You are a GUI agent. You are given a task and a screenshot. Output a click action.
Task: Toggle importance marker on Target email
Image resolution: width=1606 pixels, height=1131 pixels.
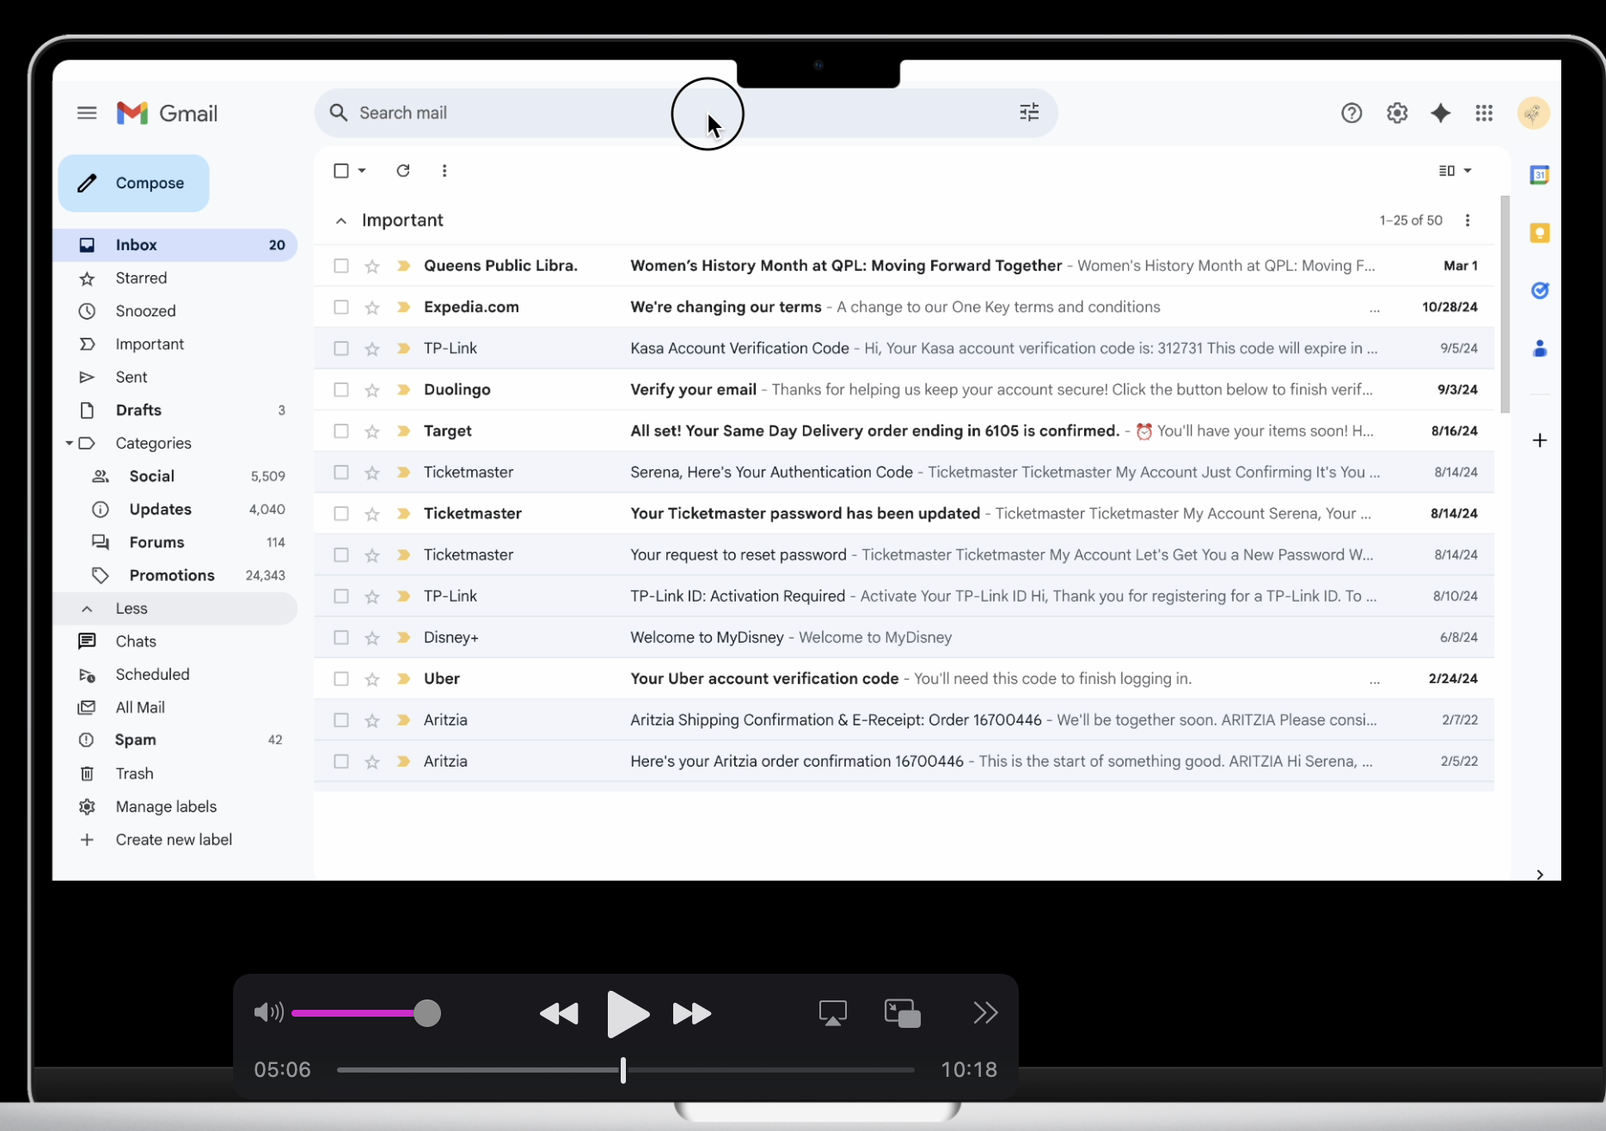click(x=402, y=431)
